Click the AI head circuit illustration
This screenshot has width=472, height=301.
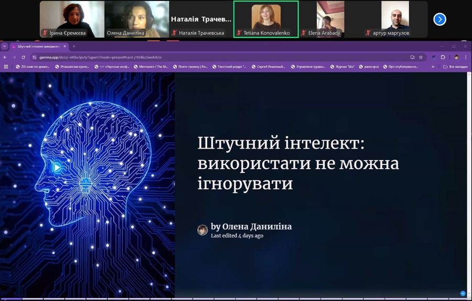pos(87,184)
